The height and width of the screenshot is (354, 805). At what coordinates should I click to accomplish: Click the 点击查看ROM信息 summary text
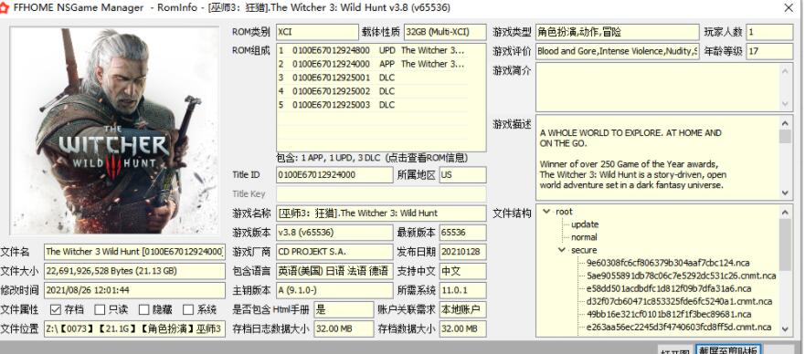pyautogui.click(x=426, y=158)
